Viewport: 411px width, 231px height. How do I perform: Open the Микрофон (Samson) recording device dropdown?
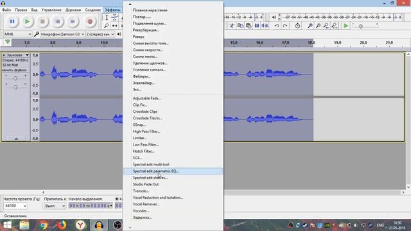pyautogui.click(x=62, y=34)
